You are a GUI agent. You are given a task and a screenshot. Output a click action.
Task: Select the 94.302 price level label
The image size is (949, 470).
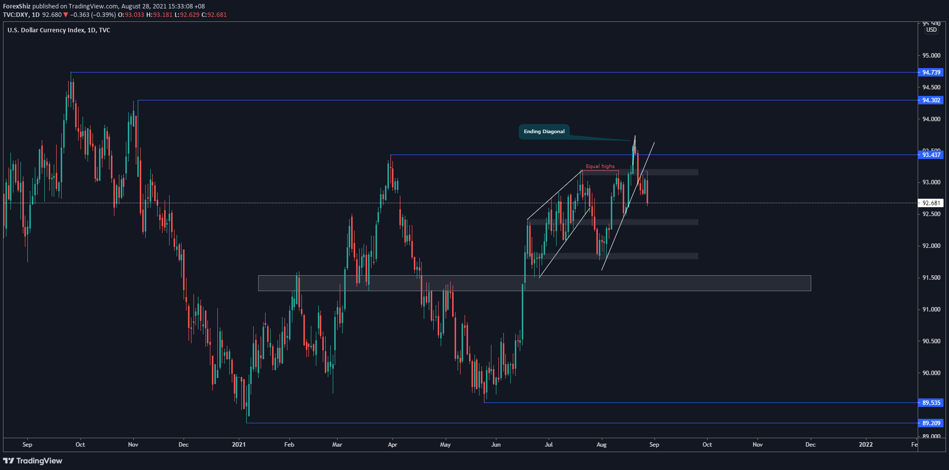(x=931, y=100)
